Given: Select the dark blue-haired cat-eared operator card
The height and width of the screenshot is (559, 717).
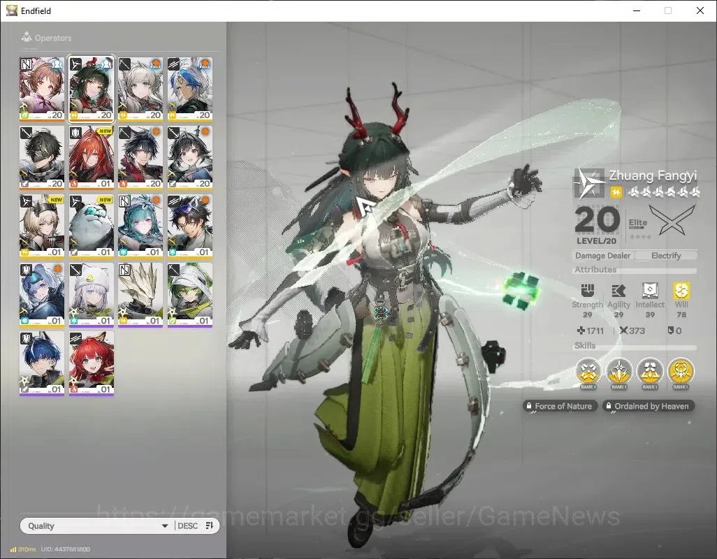Looking at the screenshot, I should pos(42,363).
